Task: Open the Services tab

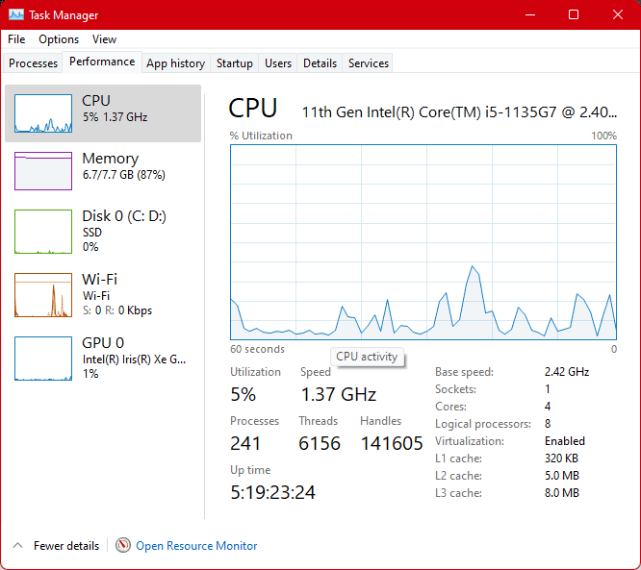Action: click(x=369, y=63)
